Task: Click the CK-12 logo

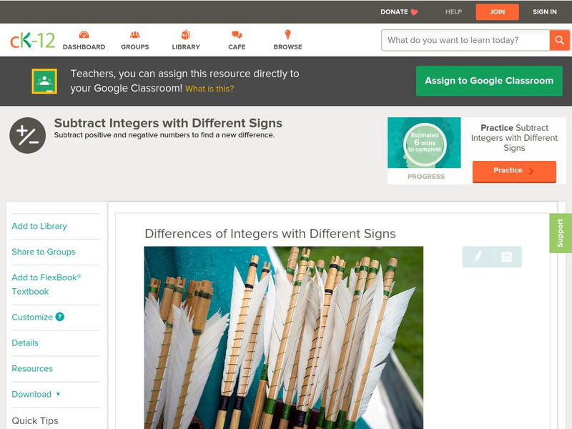Action: (x=32, y=40)
